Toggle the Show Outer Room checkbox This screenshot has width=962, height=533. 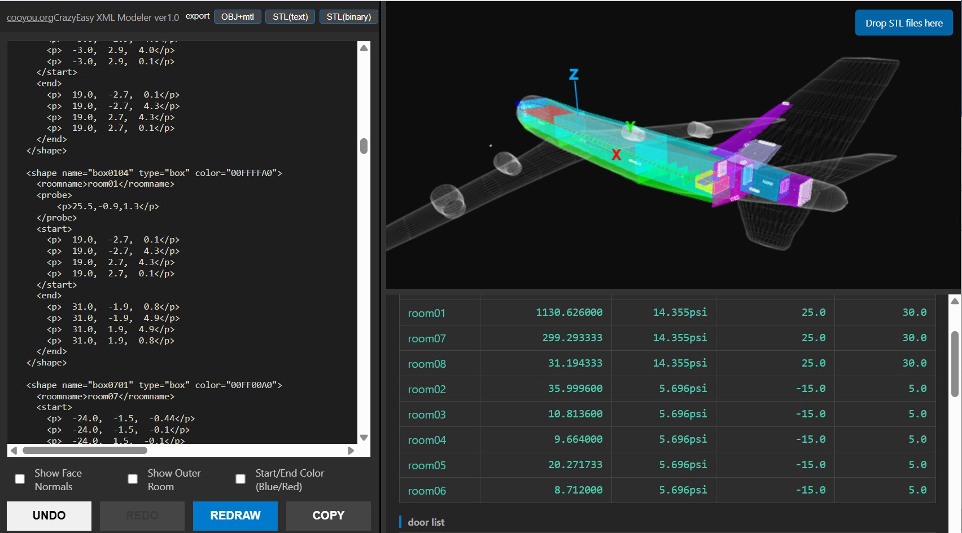tap(133, 479)
